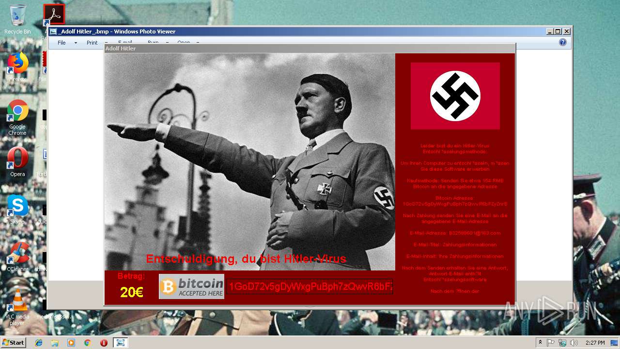Click the 'E-Mail-Titel: Zahlungsinformationen' line
The image size is (620, 349).
[455, 245]
